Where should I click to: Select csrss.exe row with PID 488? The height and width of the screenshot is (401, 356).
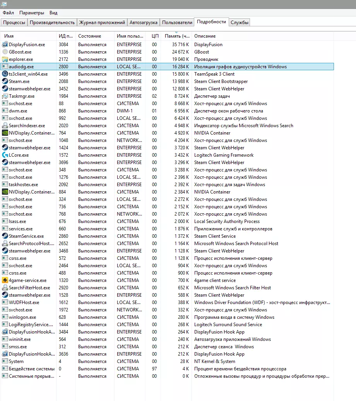point(167,273)
